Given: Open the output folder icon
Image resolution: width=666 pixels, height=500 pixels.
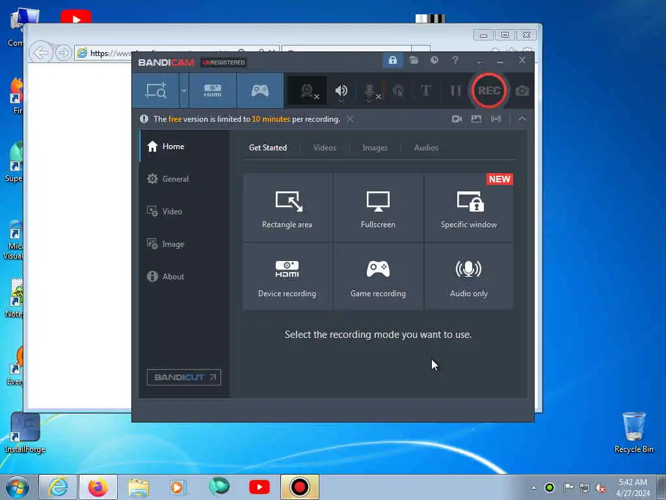Looking at the screenshot, I should (x=414, y=61).
